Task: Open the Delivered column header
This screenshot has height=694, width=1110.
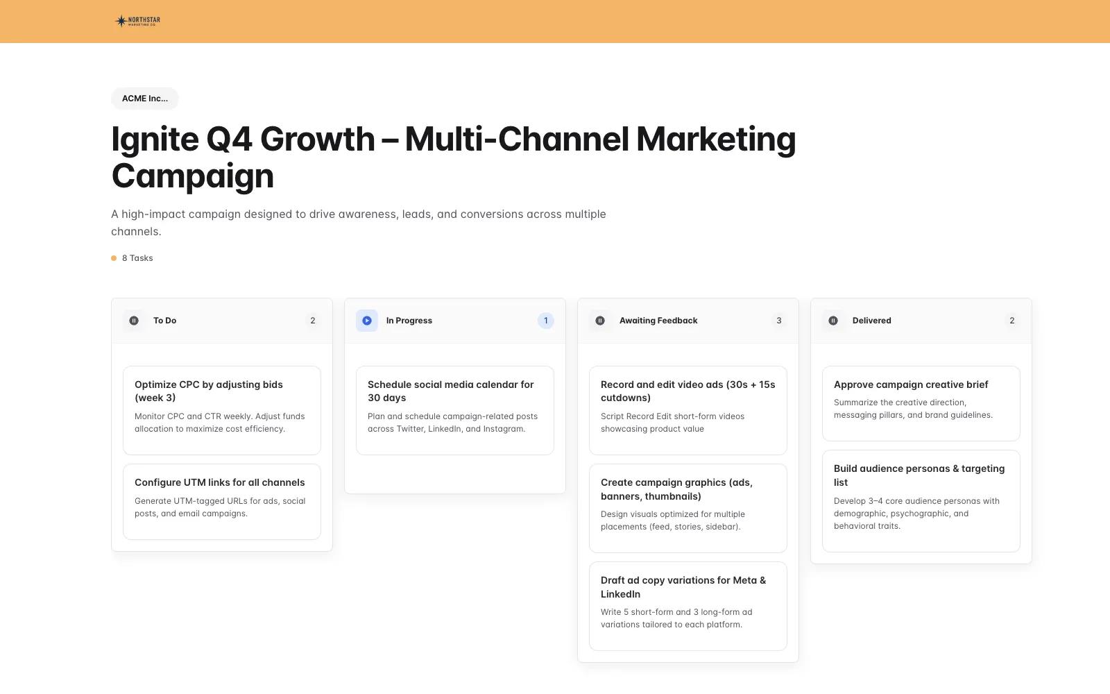Action: (871, 321)
